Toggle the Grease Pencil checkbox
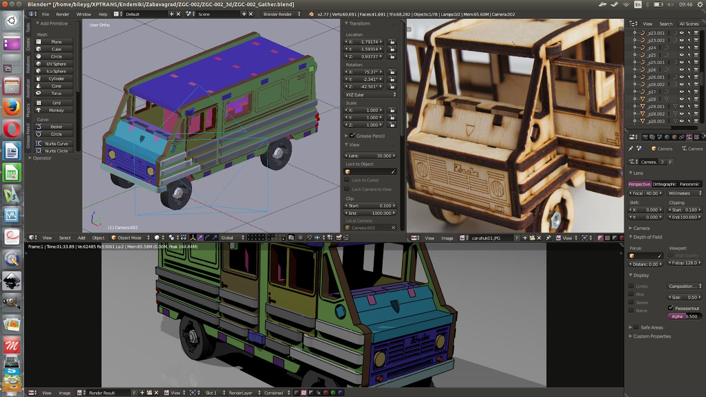706x397 pixels. (x=352, y=136)
